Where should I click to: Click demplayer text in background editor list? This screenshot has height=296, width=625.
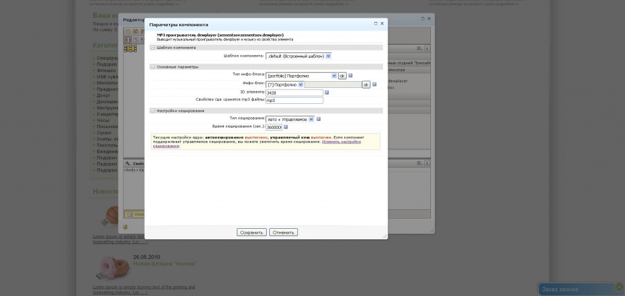[x=398, y=81]
